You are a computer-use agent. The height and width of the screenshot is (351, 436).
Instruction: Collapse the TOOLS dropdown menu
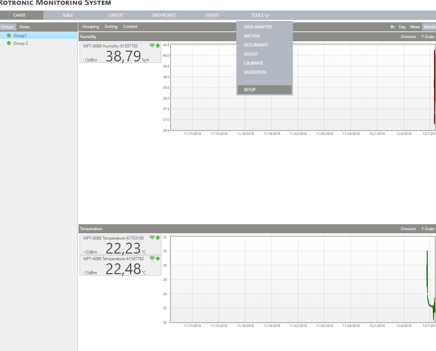click(260, 15)
